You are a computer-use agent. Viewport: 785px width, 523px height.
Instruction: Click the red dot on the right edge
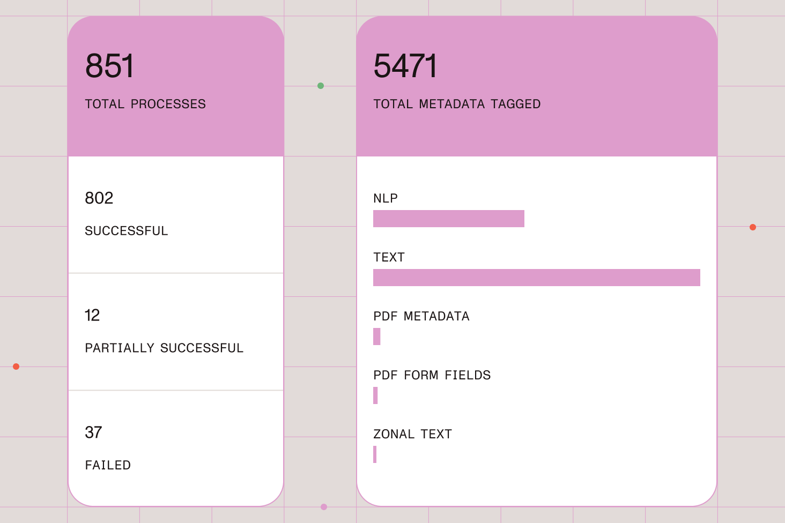[x=753, y=227]
